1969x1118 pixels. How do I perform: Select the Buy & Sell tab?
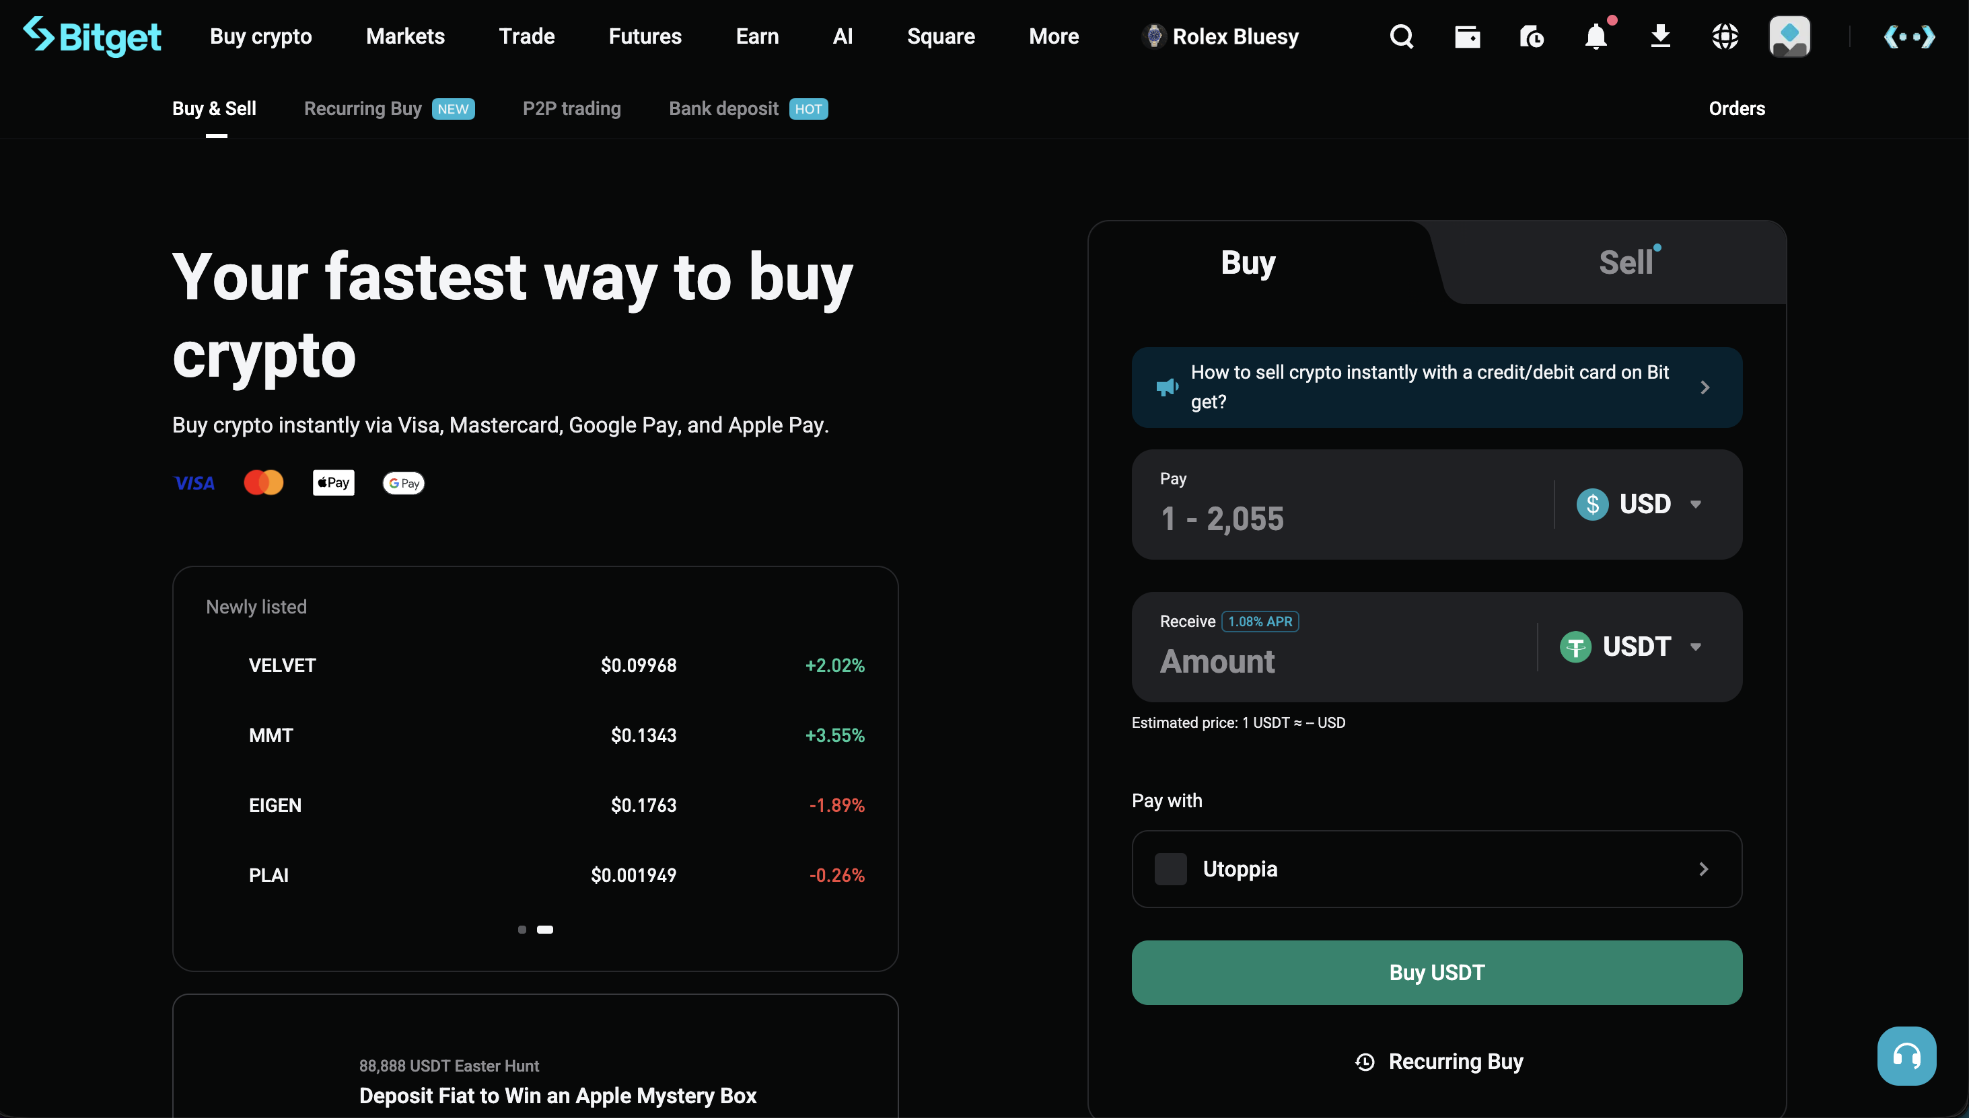click(214, 108)
